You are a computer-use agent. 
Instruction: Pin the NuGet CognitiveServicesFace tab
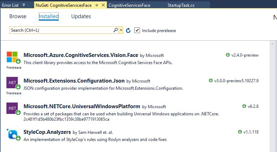(x=96, y=5)
